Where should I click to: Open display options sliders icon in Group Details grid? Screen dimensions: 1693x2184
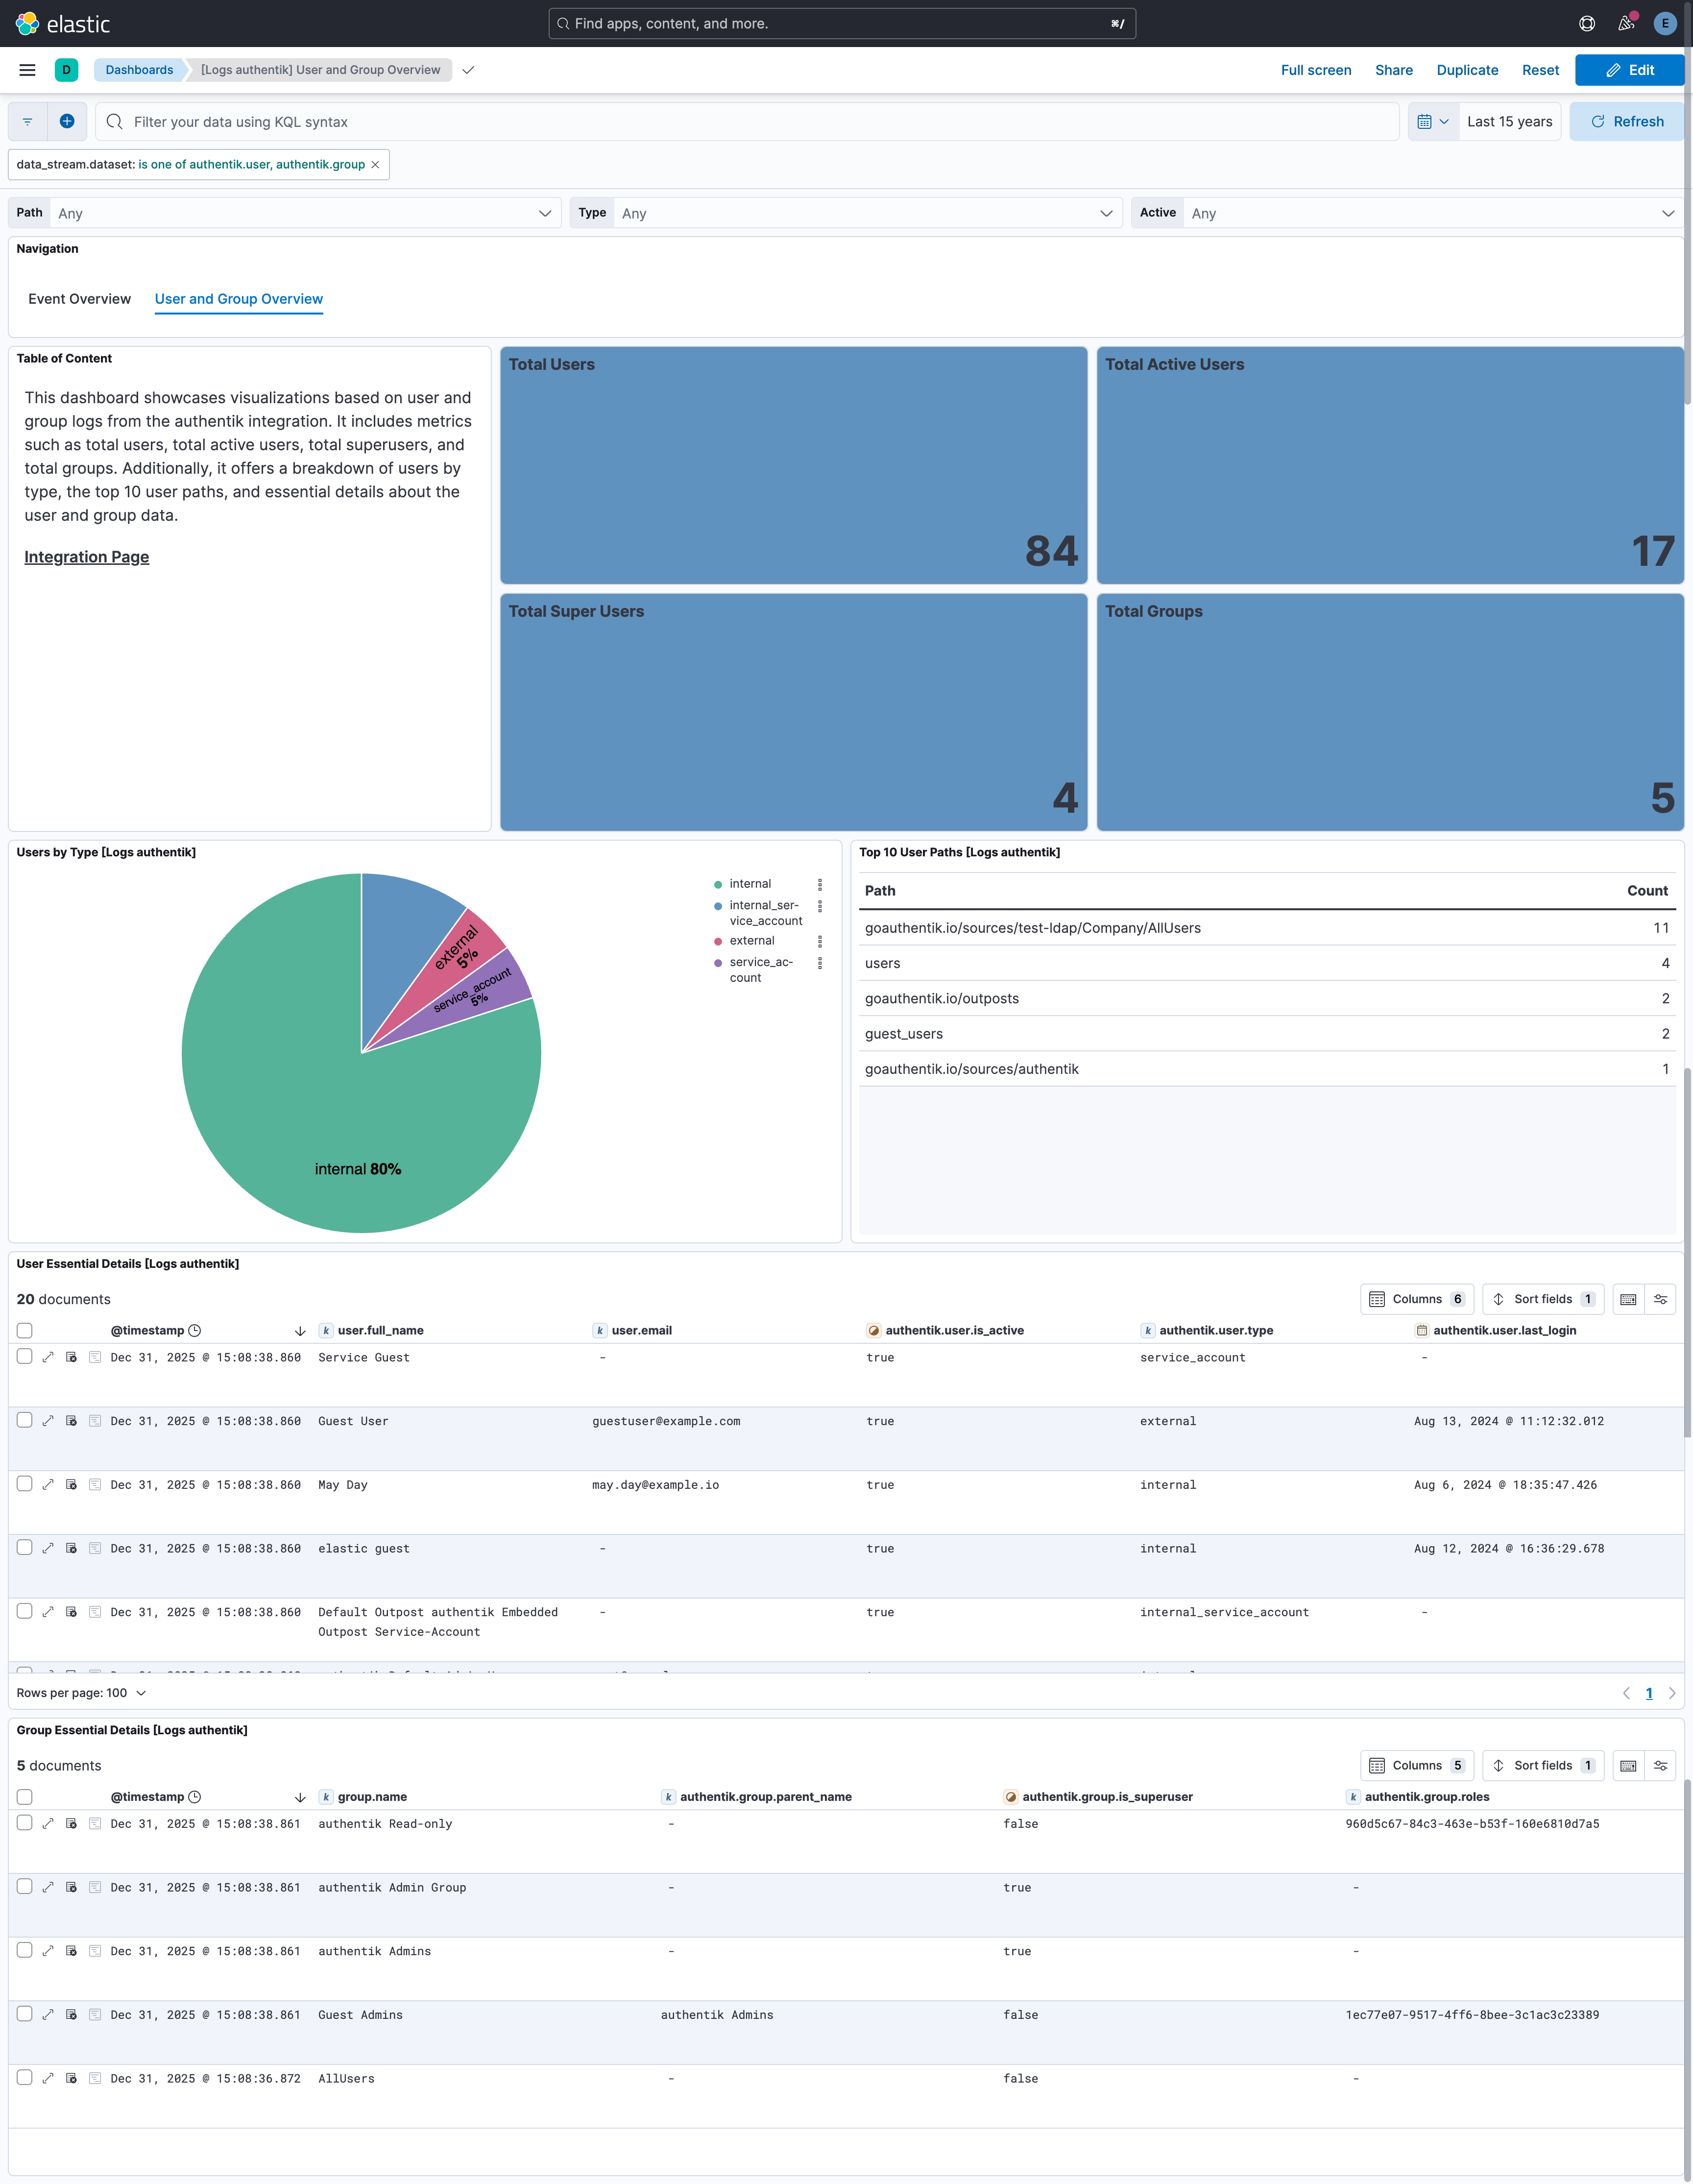point(1660,1765)
